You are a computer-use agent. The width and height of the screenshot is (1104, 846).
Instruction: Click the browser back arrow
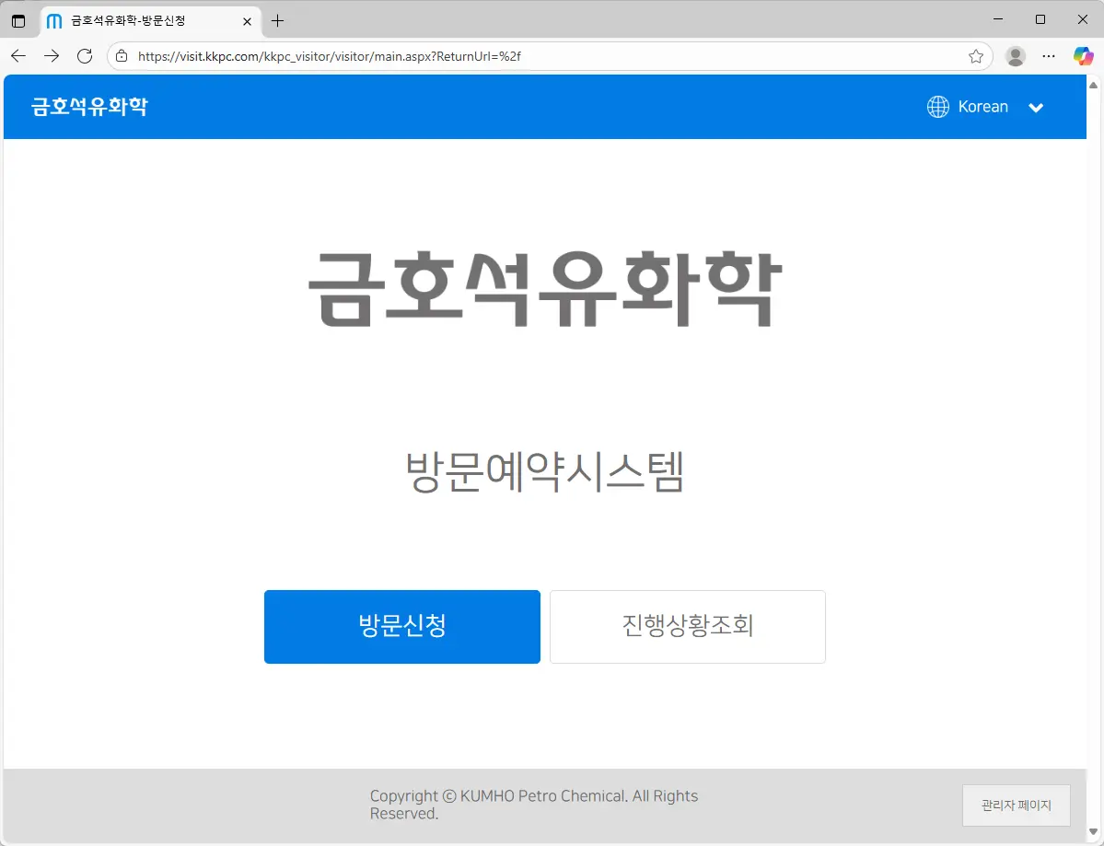pyautogui.click(x=18, y=56)
